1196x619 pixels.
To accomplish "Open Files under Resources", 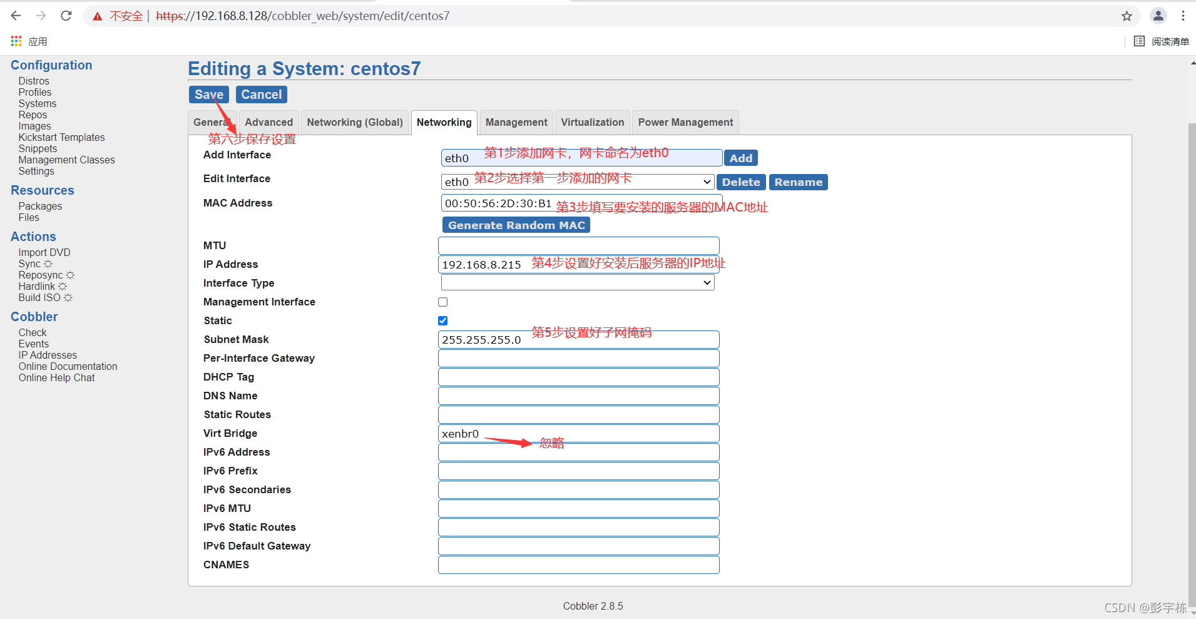I will click(x=29, y=218).
